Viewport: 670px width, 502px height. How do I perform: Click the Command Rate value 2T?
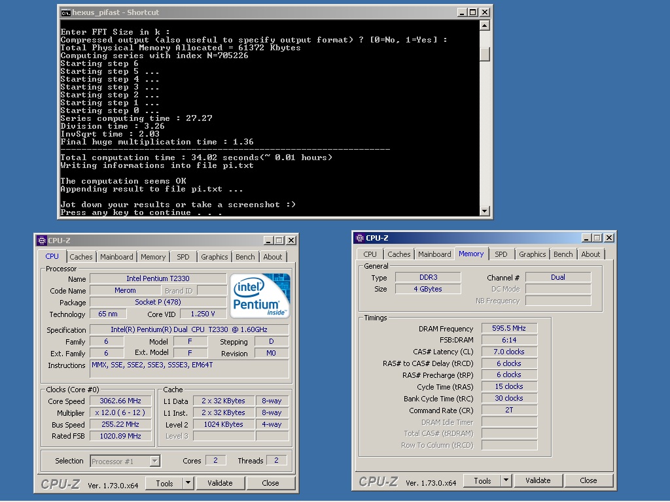click(x=509, y=410)
